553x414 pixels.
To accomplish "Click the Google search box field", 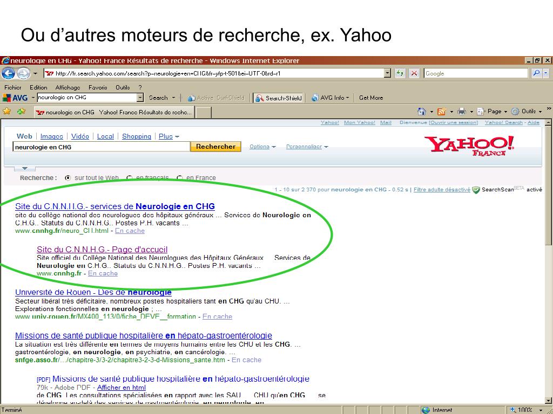I will [x=476, y=73].
